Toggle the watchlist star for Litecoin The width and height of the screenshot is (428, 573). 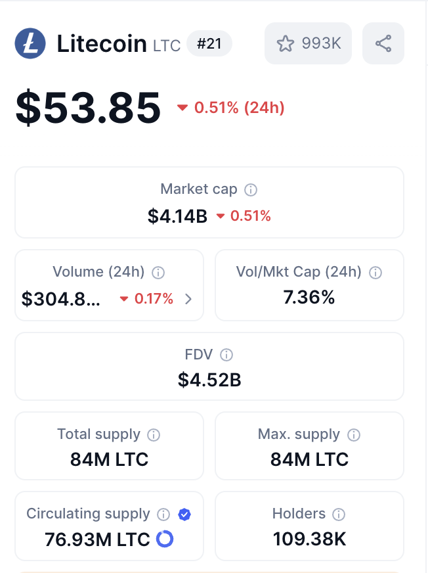287,43
